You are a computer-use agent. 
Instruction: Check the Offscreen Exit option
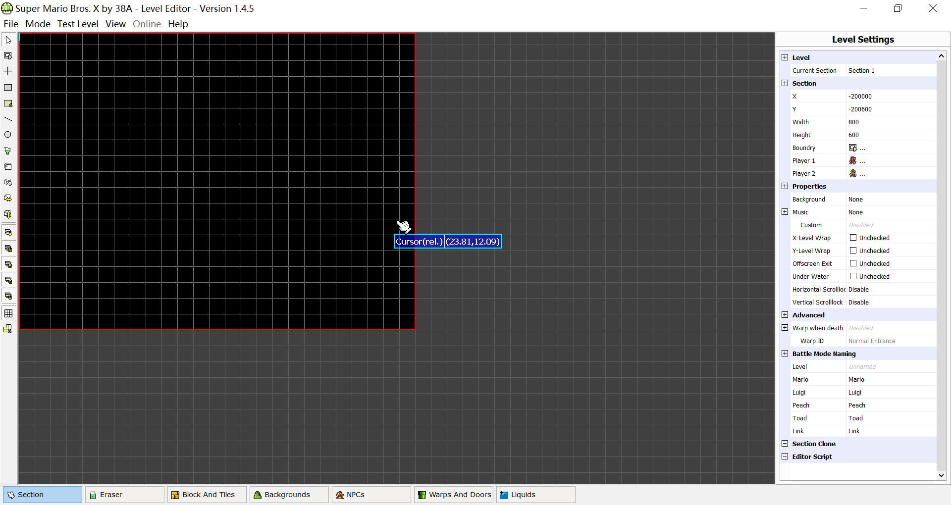[853, 263]
